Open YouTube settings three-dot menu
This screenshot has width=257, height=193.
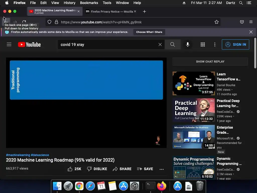point(215,44)
